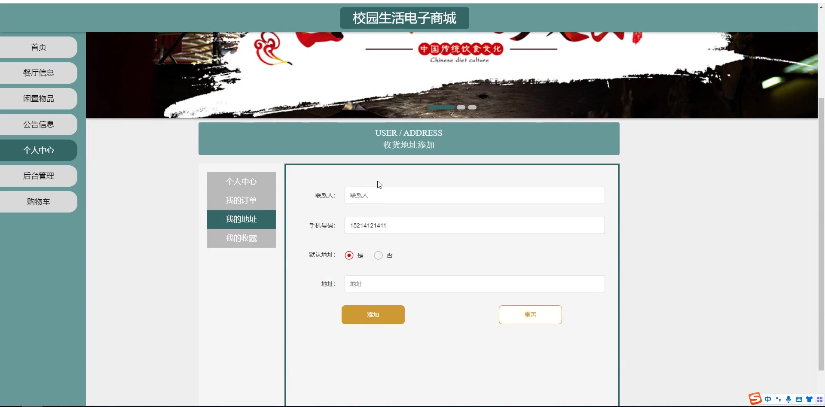Open Sogou skin shirt icon
The image size is (825, 407).
click(809, 399)
